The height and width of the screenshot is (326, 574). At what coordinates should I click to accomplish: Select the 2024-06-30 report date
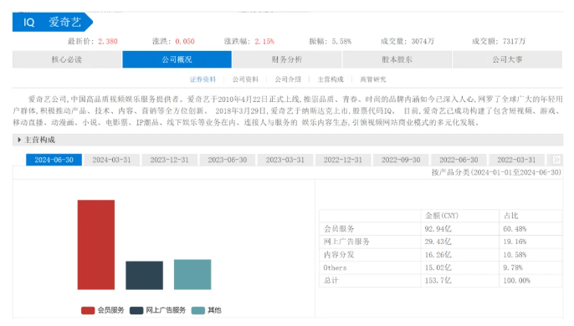(54, 160)
